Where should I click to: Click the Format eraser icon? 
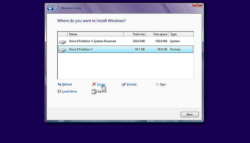click(124, 84)
